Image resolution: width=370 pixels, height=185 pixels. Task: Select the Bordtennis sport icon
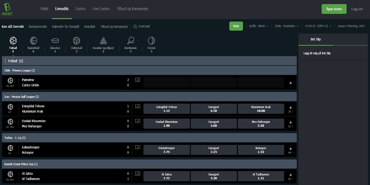[x=130, y=41]
